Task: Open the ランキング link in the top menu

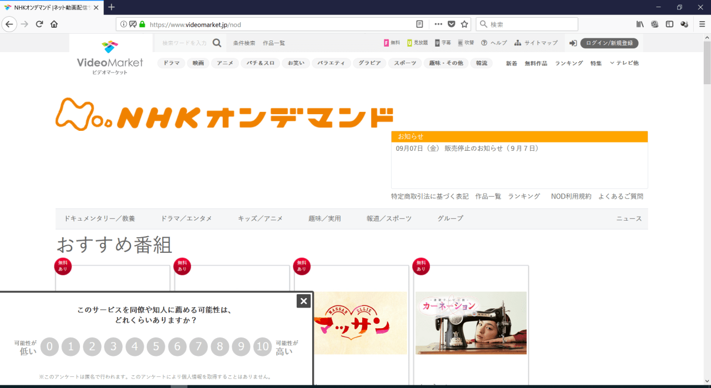Action: coord(569,63)
